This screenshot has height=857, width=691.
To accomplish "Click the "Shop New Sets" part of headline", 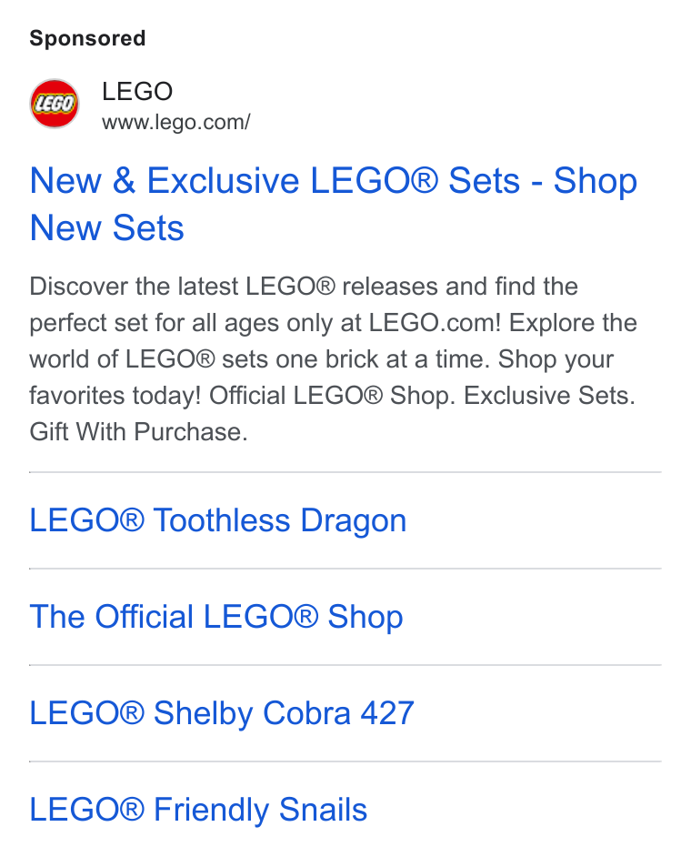I will [333, 204].
